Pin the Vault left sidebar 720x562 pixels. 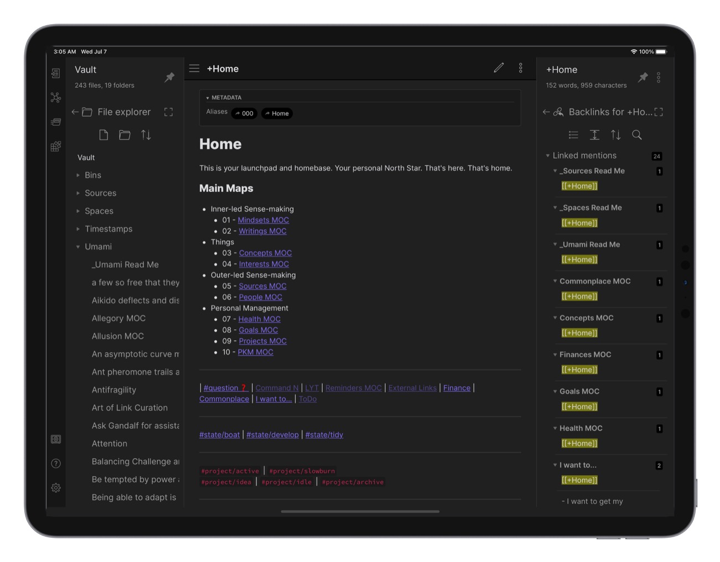pos(169,77)
